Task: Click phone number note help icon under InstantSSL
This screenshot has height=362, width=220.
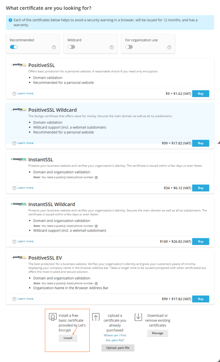Action: [96, 177]
